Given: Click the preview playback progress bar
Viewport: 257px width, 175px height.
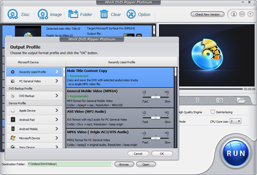Looking at the screenshot, I should (211, 89).
